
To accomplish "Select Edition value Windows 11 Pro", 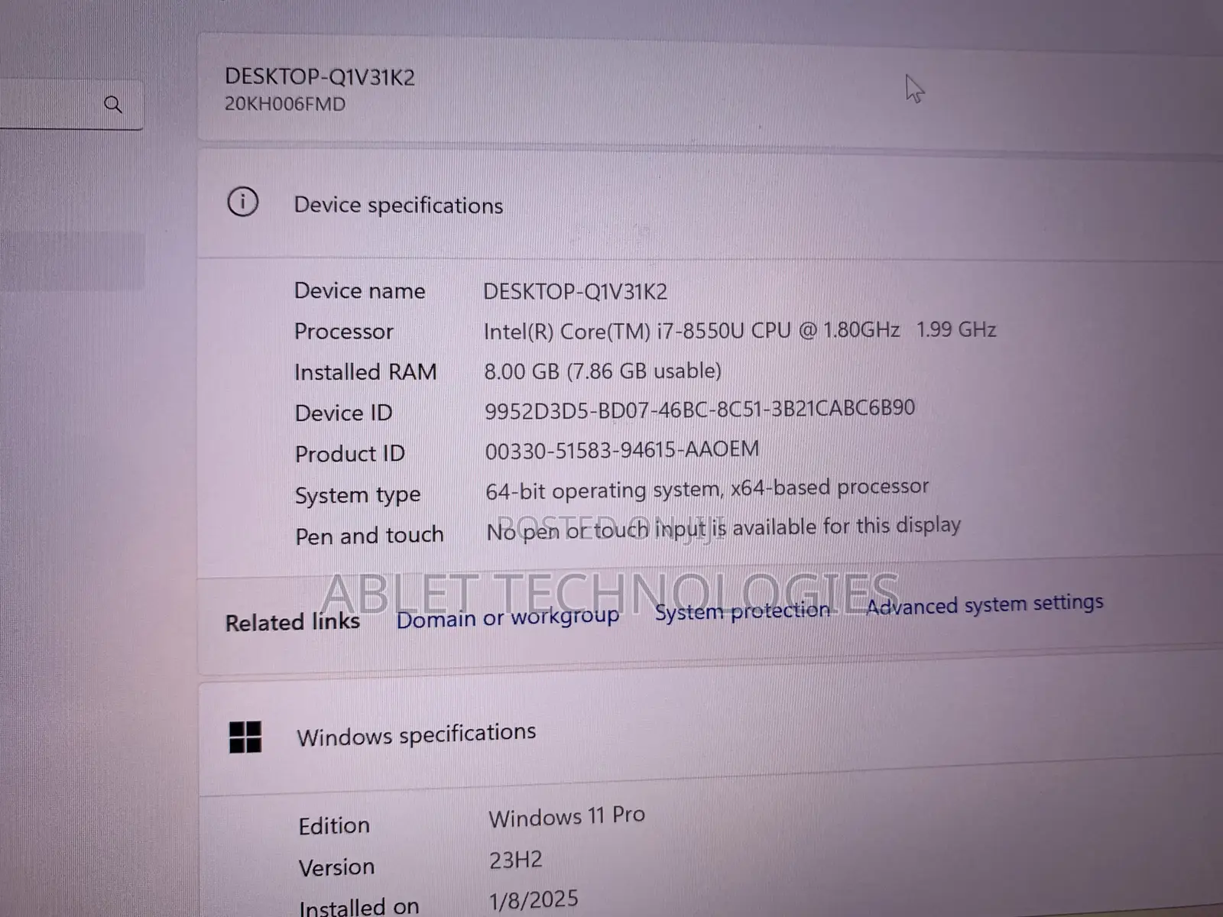I will click(566, 817).
